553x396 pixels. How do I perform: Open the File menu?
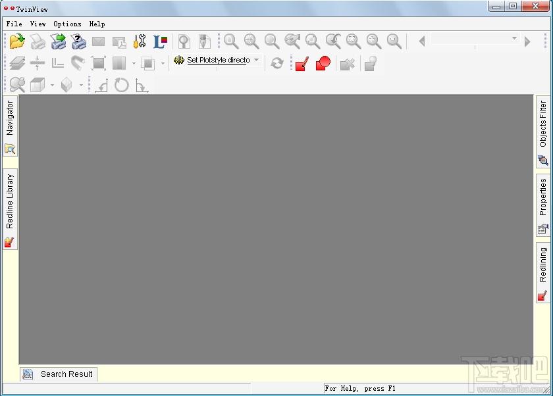(x=14, y=24)
